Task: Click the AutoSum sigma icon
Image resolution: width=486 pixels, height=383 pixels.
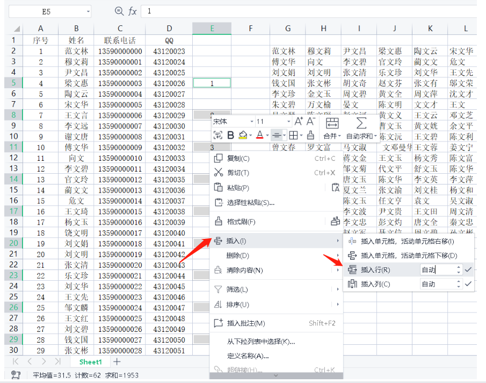Action: coord(362,123)
